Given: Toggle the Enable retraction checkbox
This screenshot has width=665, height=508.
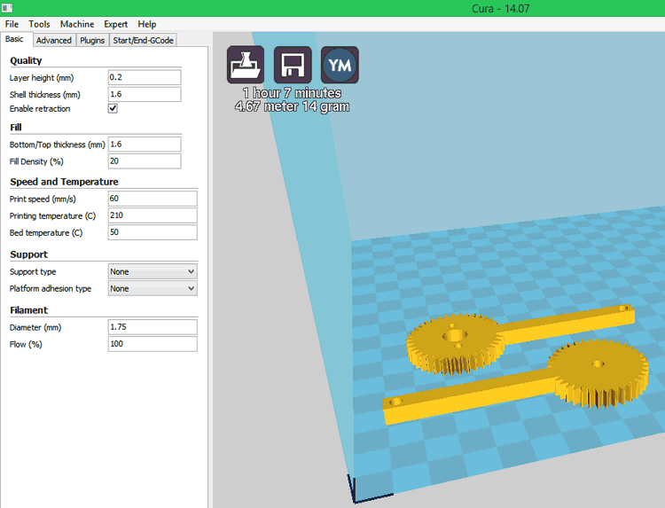Looking at the screenshot, I should click(113, 108).
